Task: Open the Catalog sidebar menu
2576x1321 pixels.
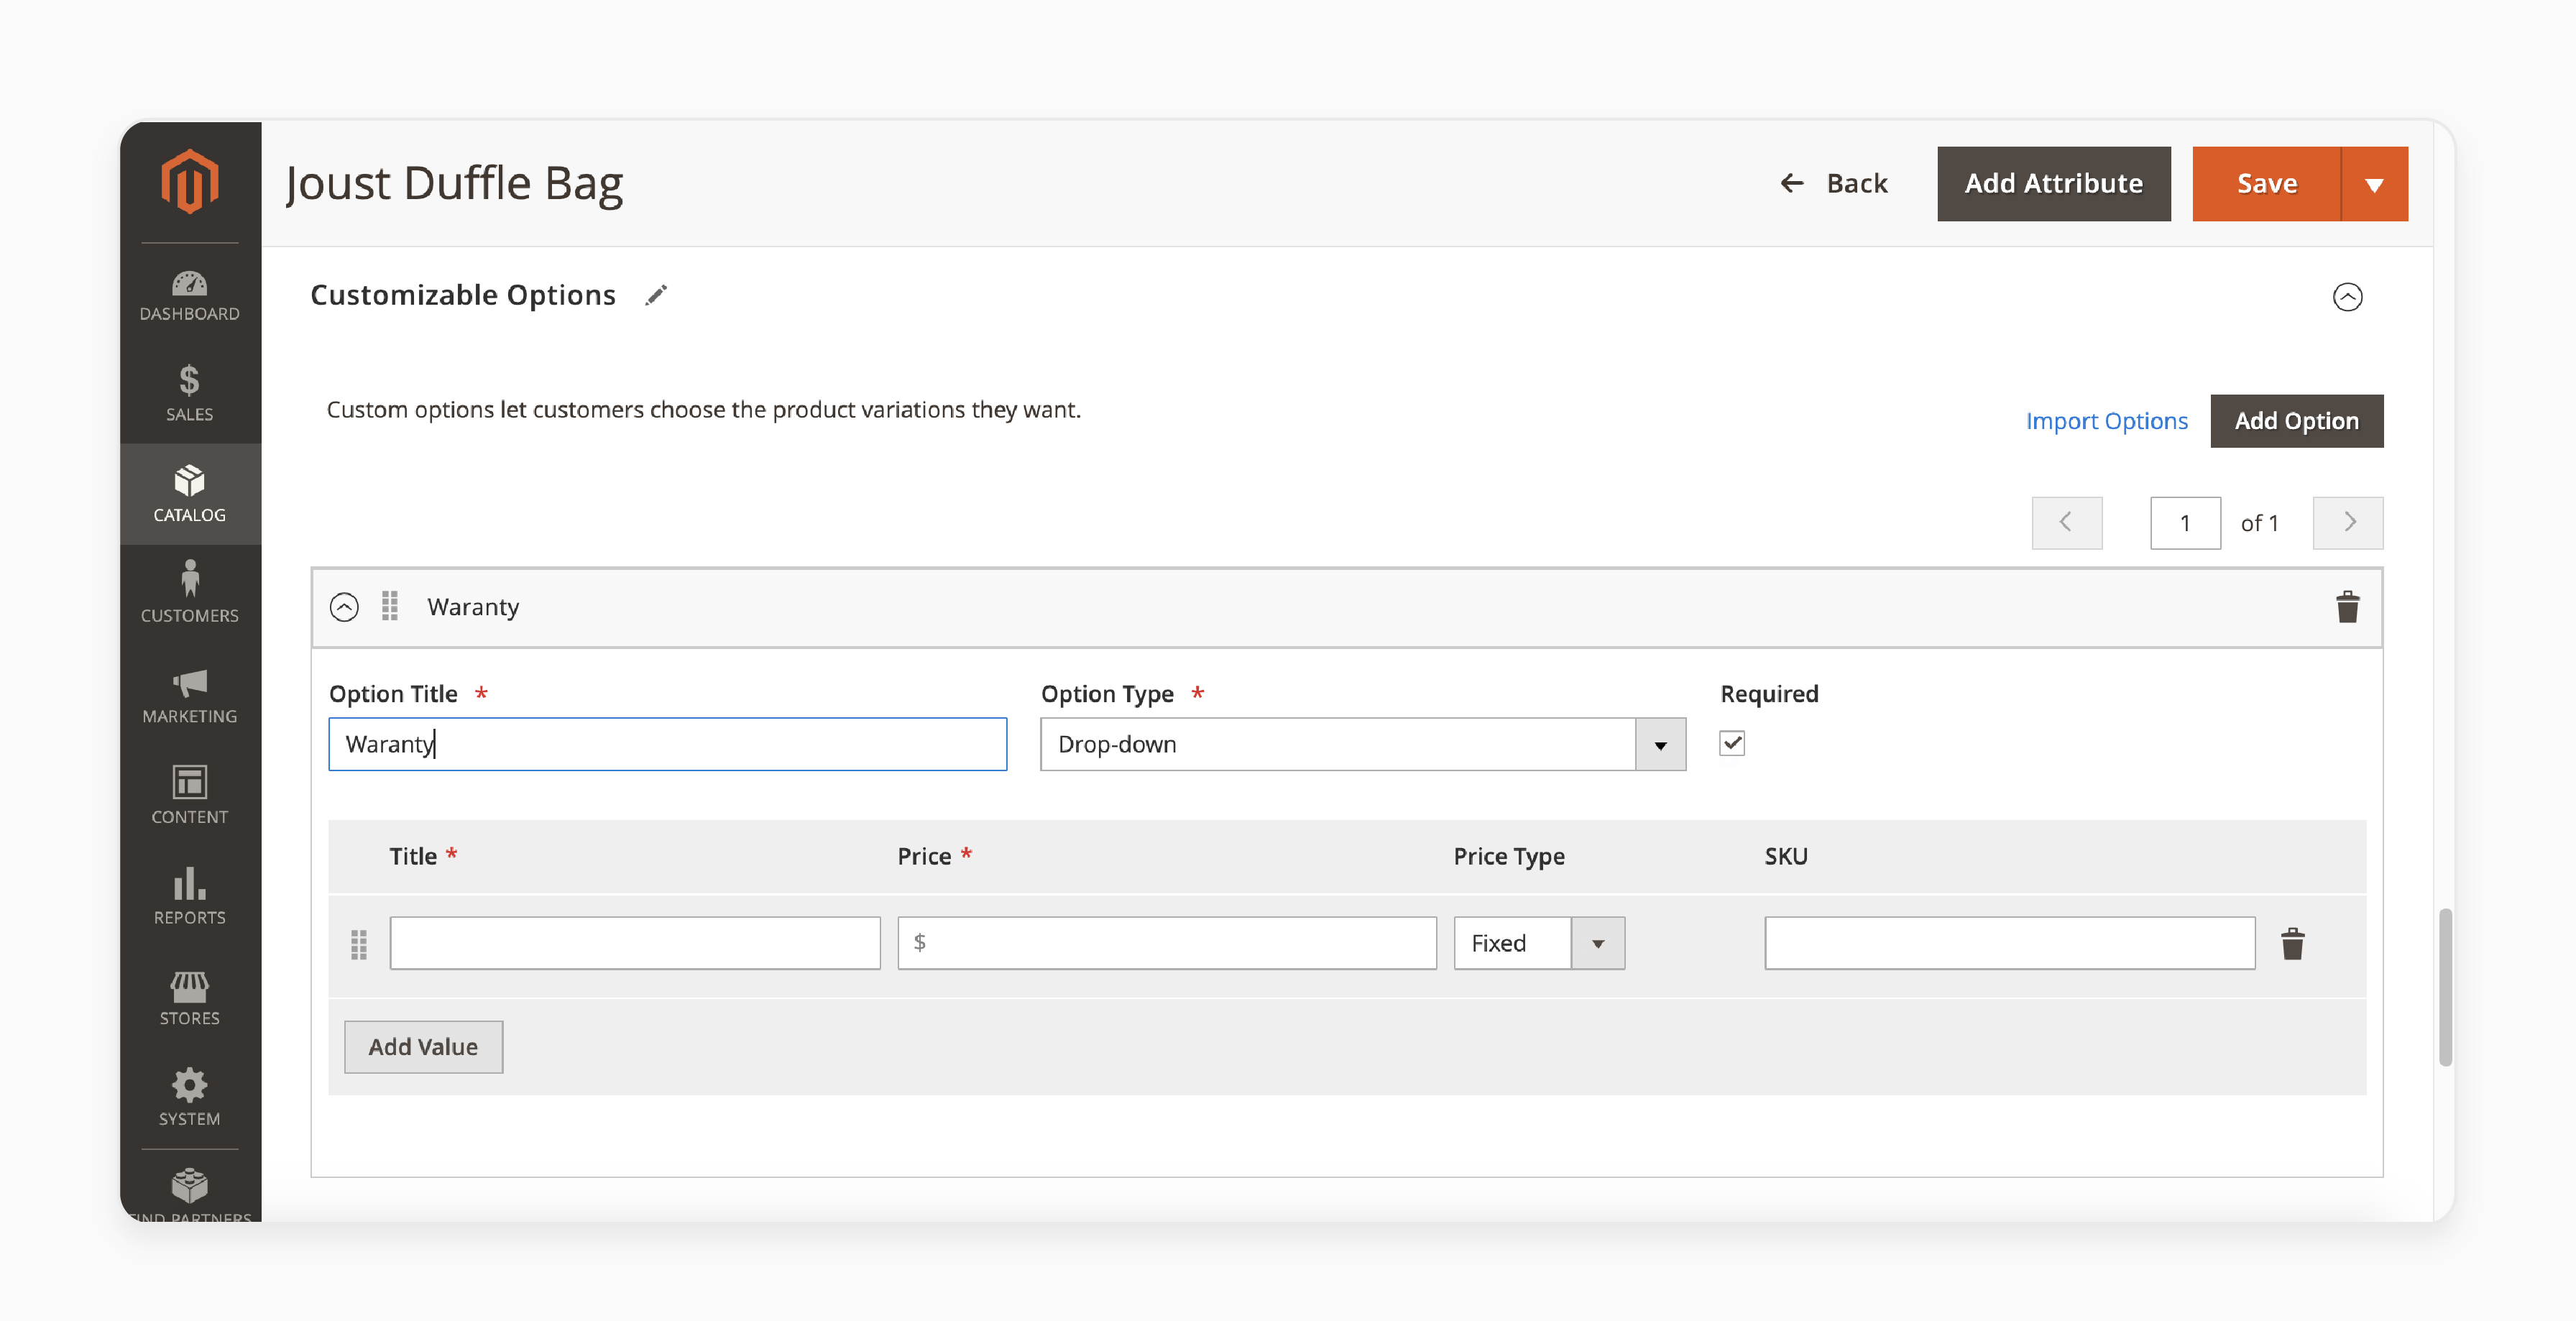Action: coord(190,494)
